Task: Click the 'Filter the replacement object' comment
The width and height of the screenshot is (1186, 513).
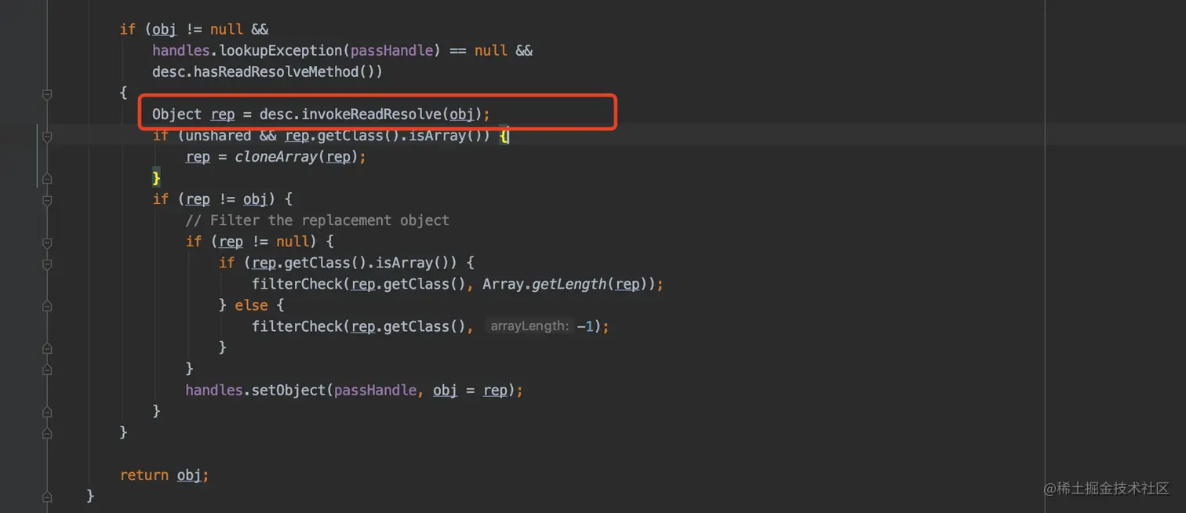Action: coord(317,220)
